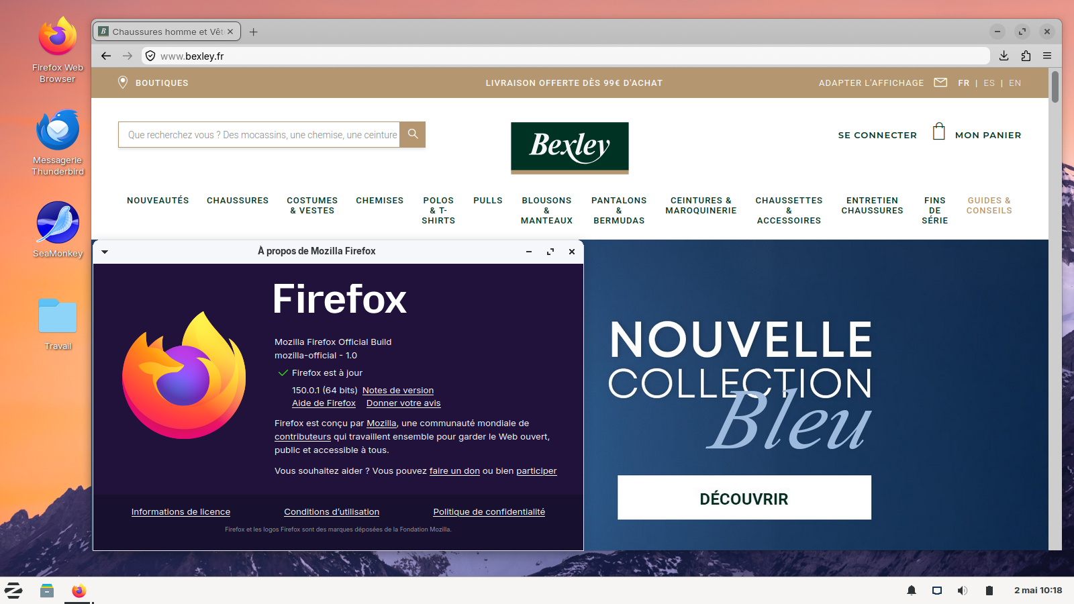Open the notifications bell in system tray
Image resolution: width=1074 pixels, height=604 pixels.
tap(912, 591)
